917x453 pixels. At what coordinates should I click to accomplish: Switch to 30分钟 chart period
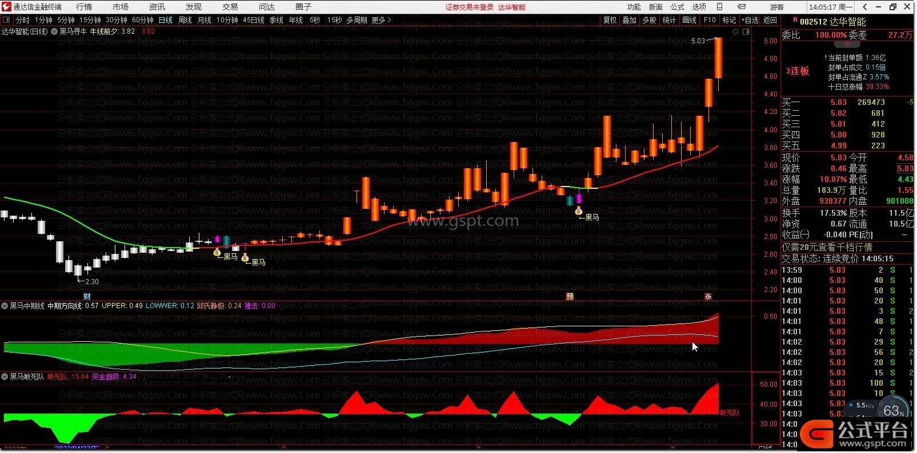117,20
